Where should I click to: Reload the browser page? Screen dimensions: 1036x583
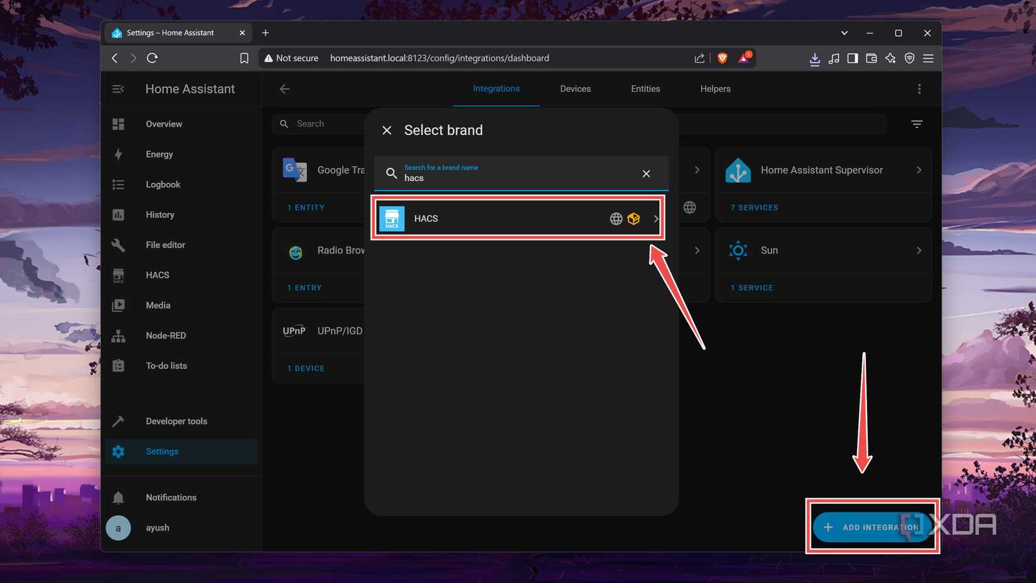[152, 58]
